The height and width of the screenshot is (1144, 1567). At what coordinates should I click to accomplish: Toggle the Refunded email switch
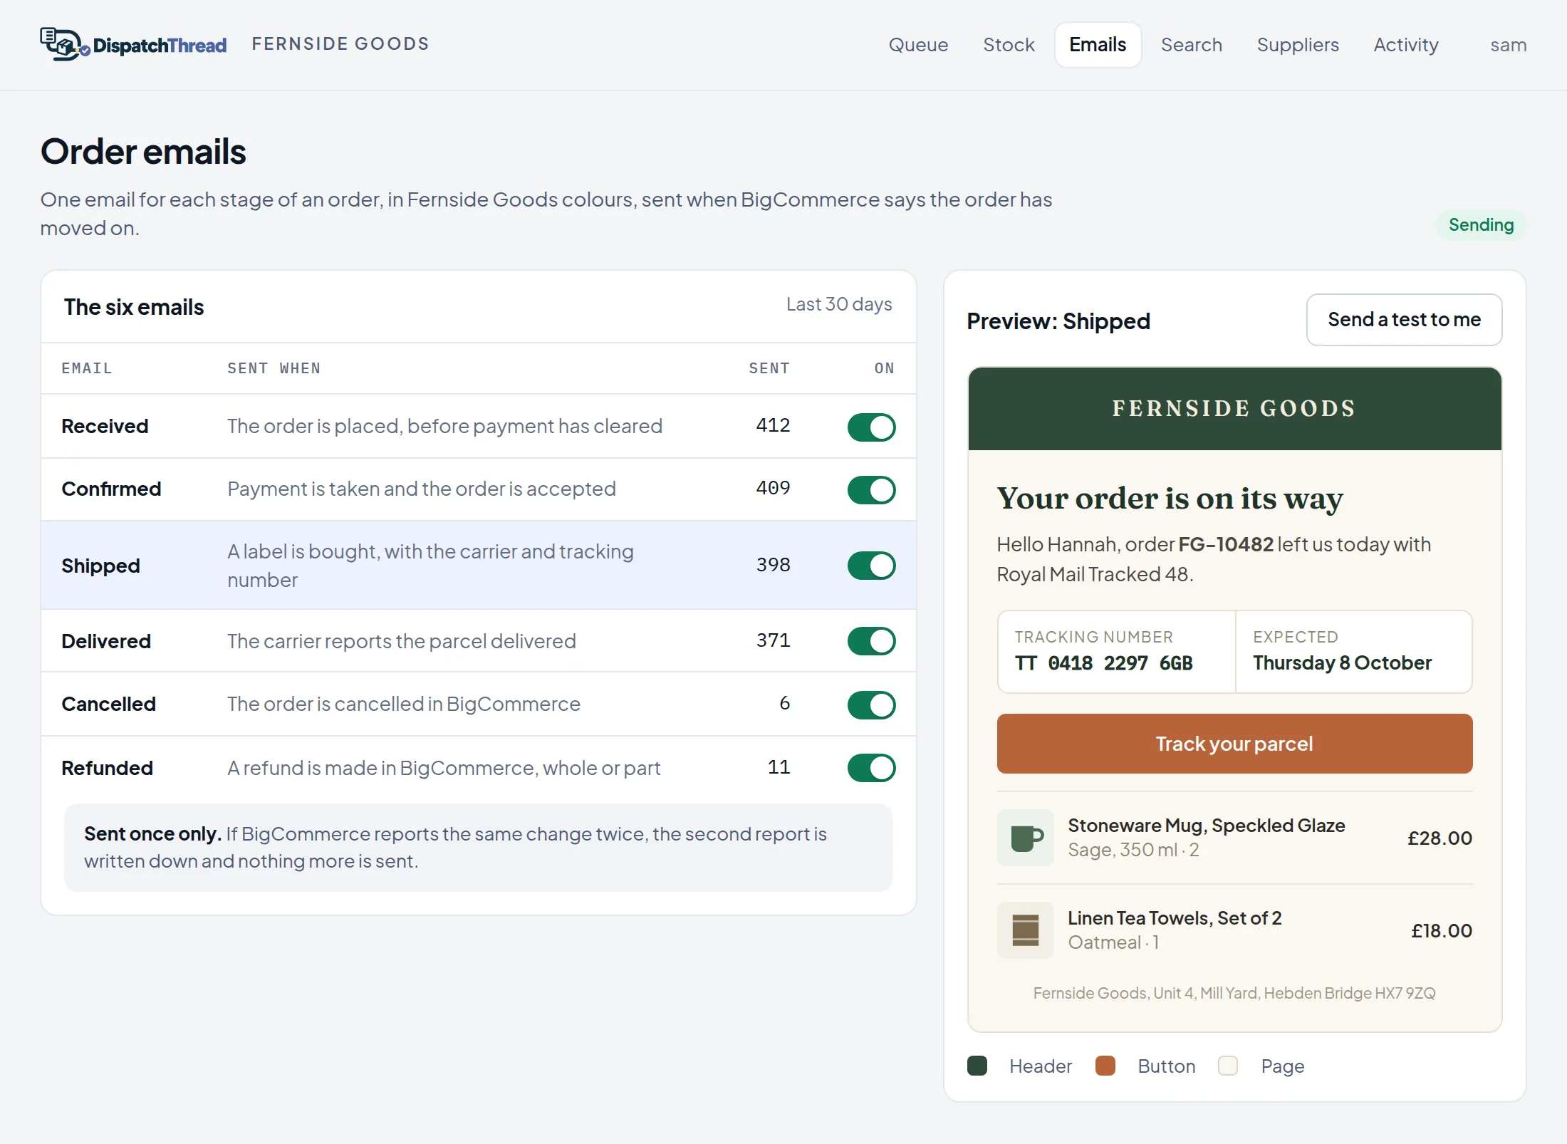pos(871,768)
